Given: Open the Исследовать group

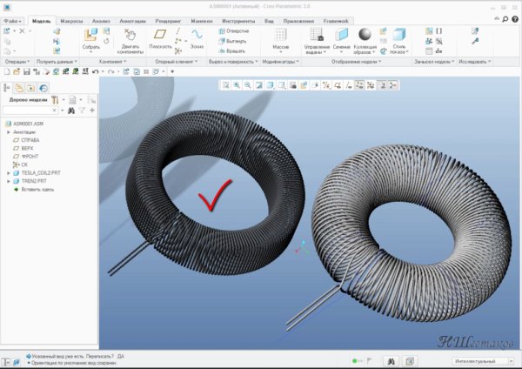Looking at the screenshot, I should click(x=475, y=62).
